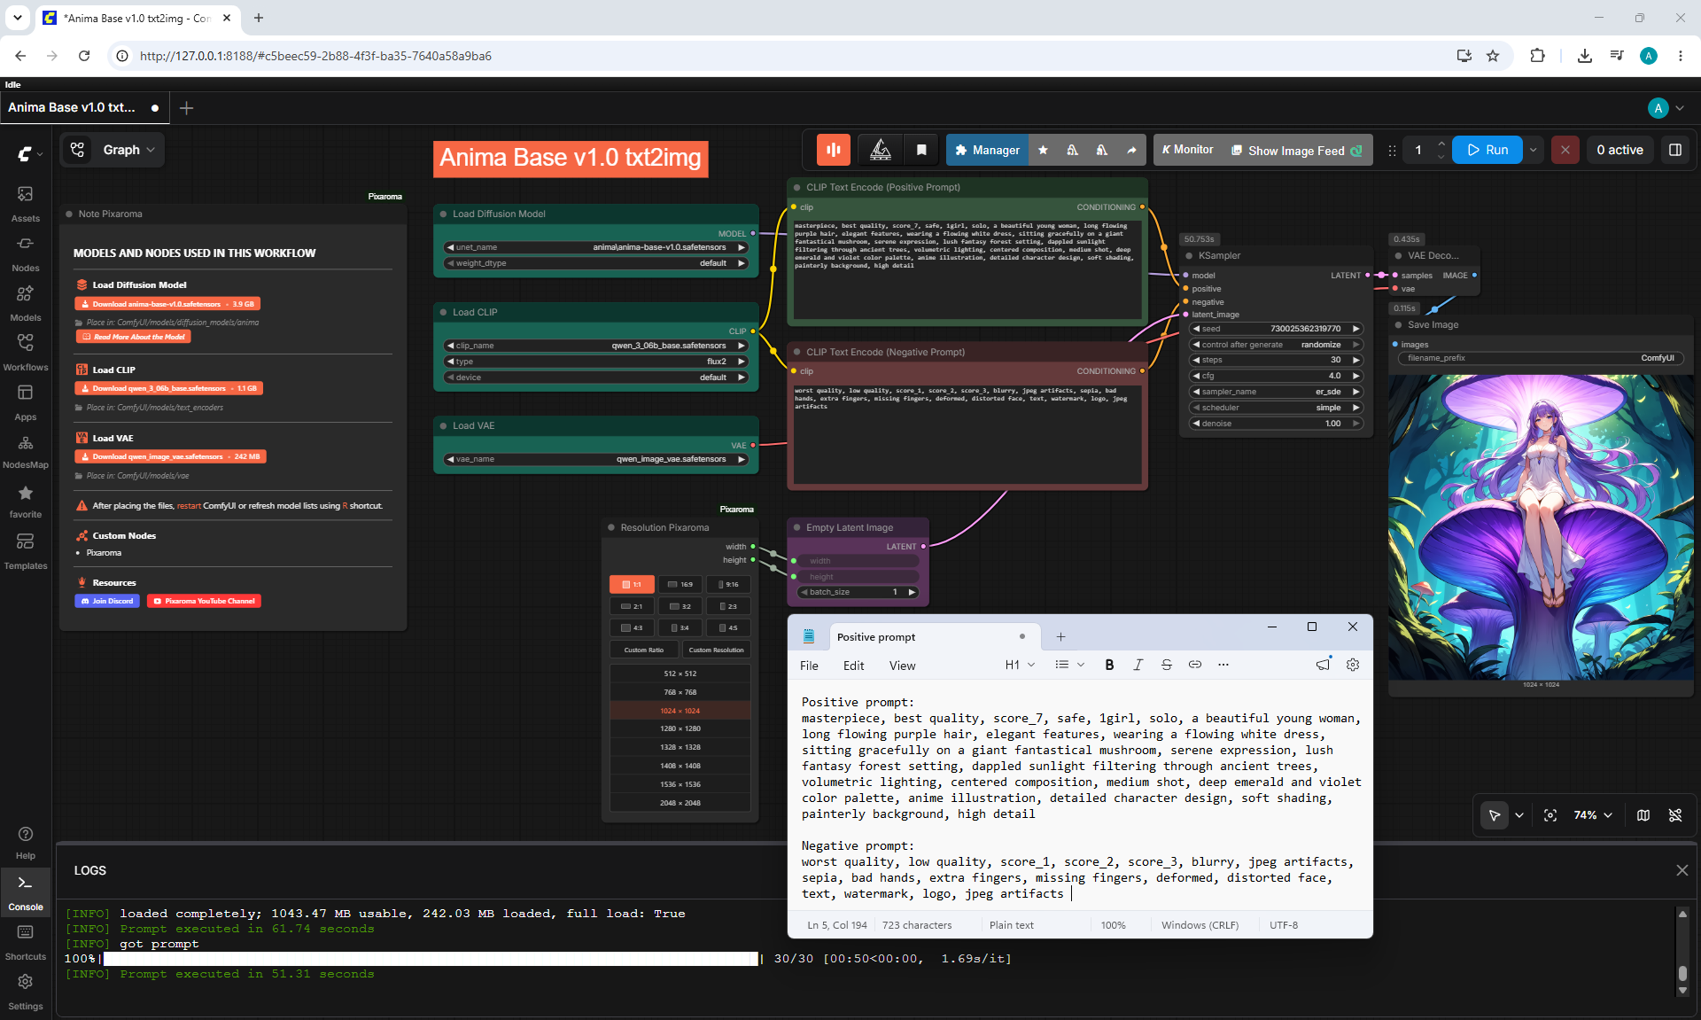
Task: Open the Apps sidebar panel
Action: 26,401
